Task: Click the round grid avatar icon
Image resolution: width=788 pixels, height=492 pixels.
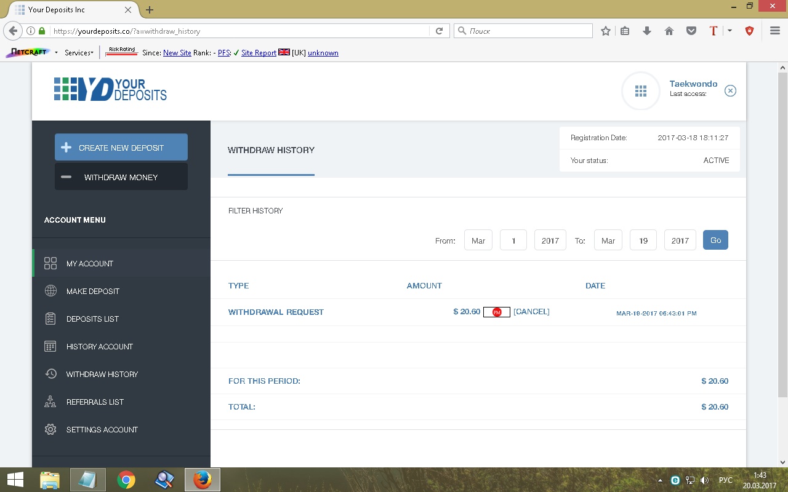Action: 641,91
